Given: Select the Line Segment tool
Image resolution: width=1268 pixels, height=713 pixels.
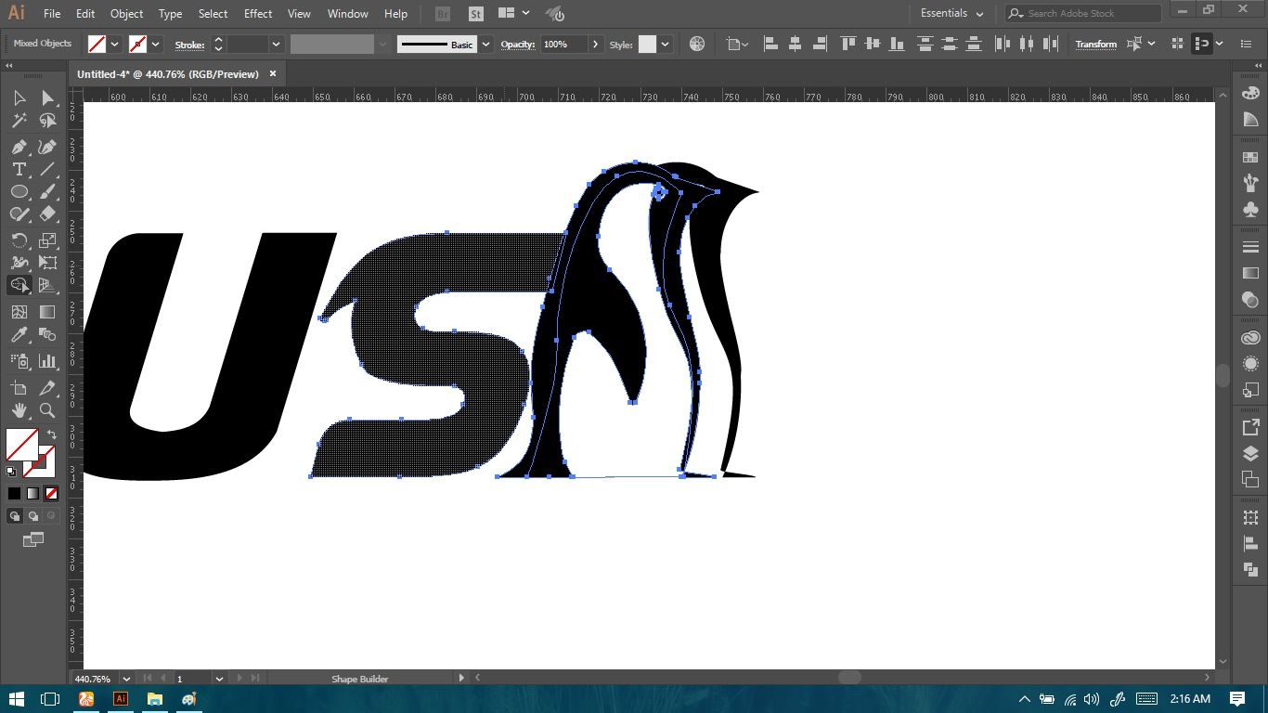Looking at the screenshot, I should (47, 169).
